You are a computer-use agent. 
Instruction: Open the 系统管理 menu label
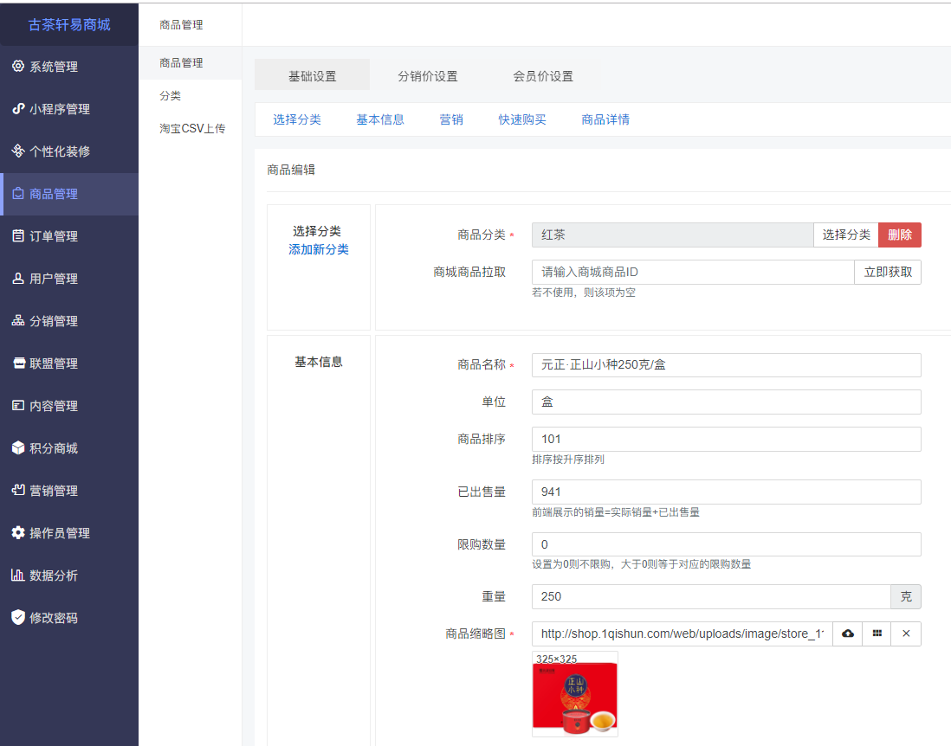pos(54,67)
